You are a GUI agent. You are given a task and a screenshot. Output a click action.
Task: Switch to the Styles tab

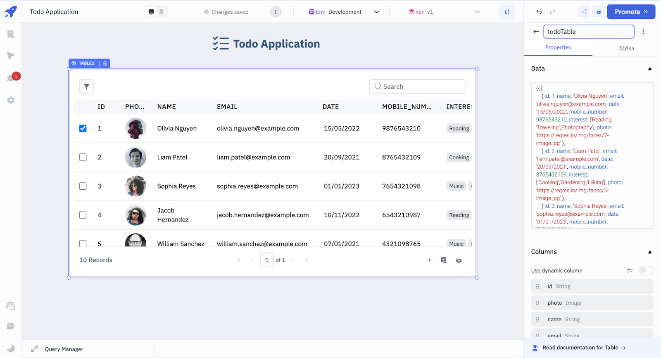click(x=626, y=48)
